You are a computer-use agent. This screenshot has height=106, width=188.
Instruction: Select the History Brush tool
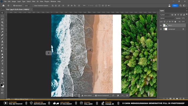point(2,45)
